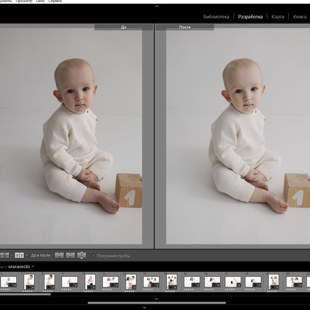Collapse filmstrip using the bottom edge arrow

tap(145, 308)
